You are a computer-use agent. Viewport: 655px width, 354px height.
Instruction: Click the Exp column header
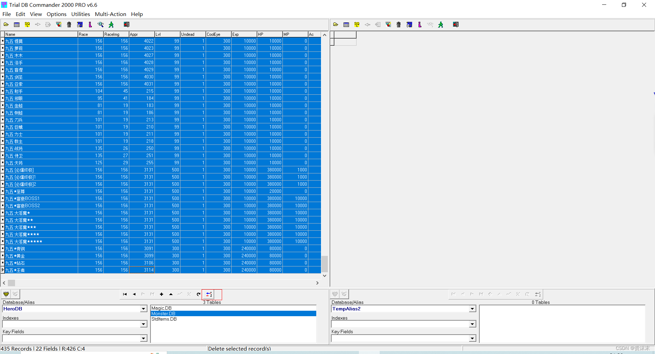pyautogui.click(x=244, y=34)
